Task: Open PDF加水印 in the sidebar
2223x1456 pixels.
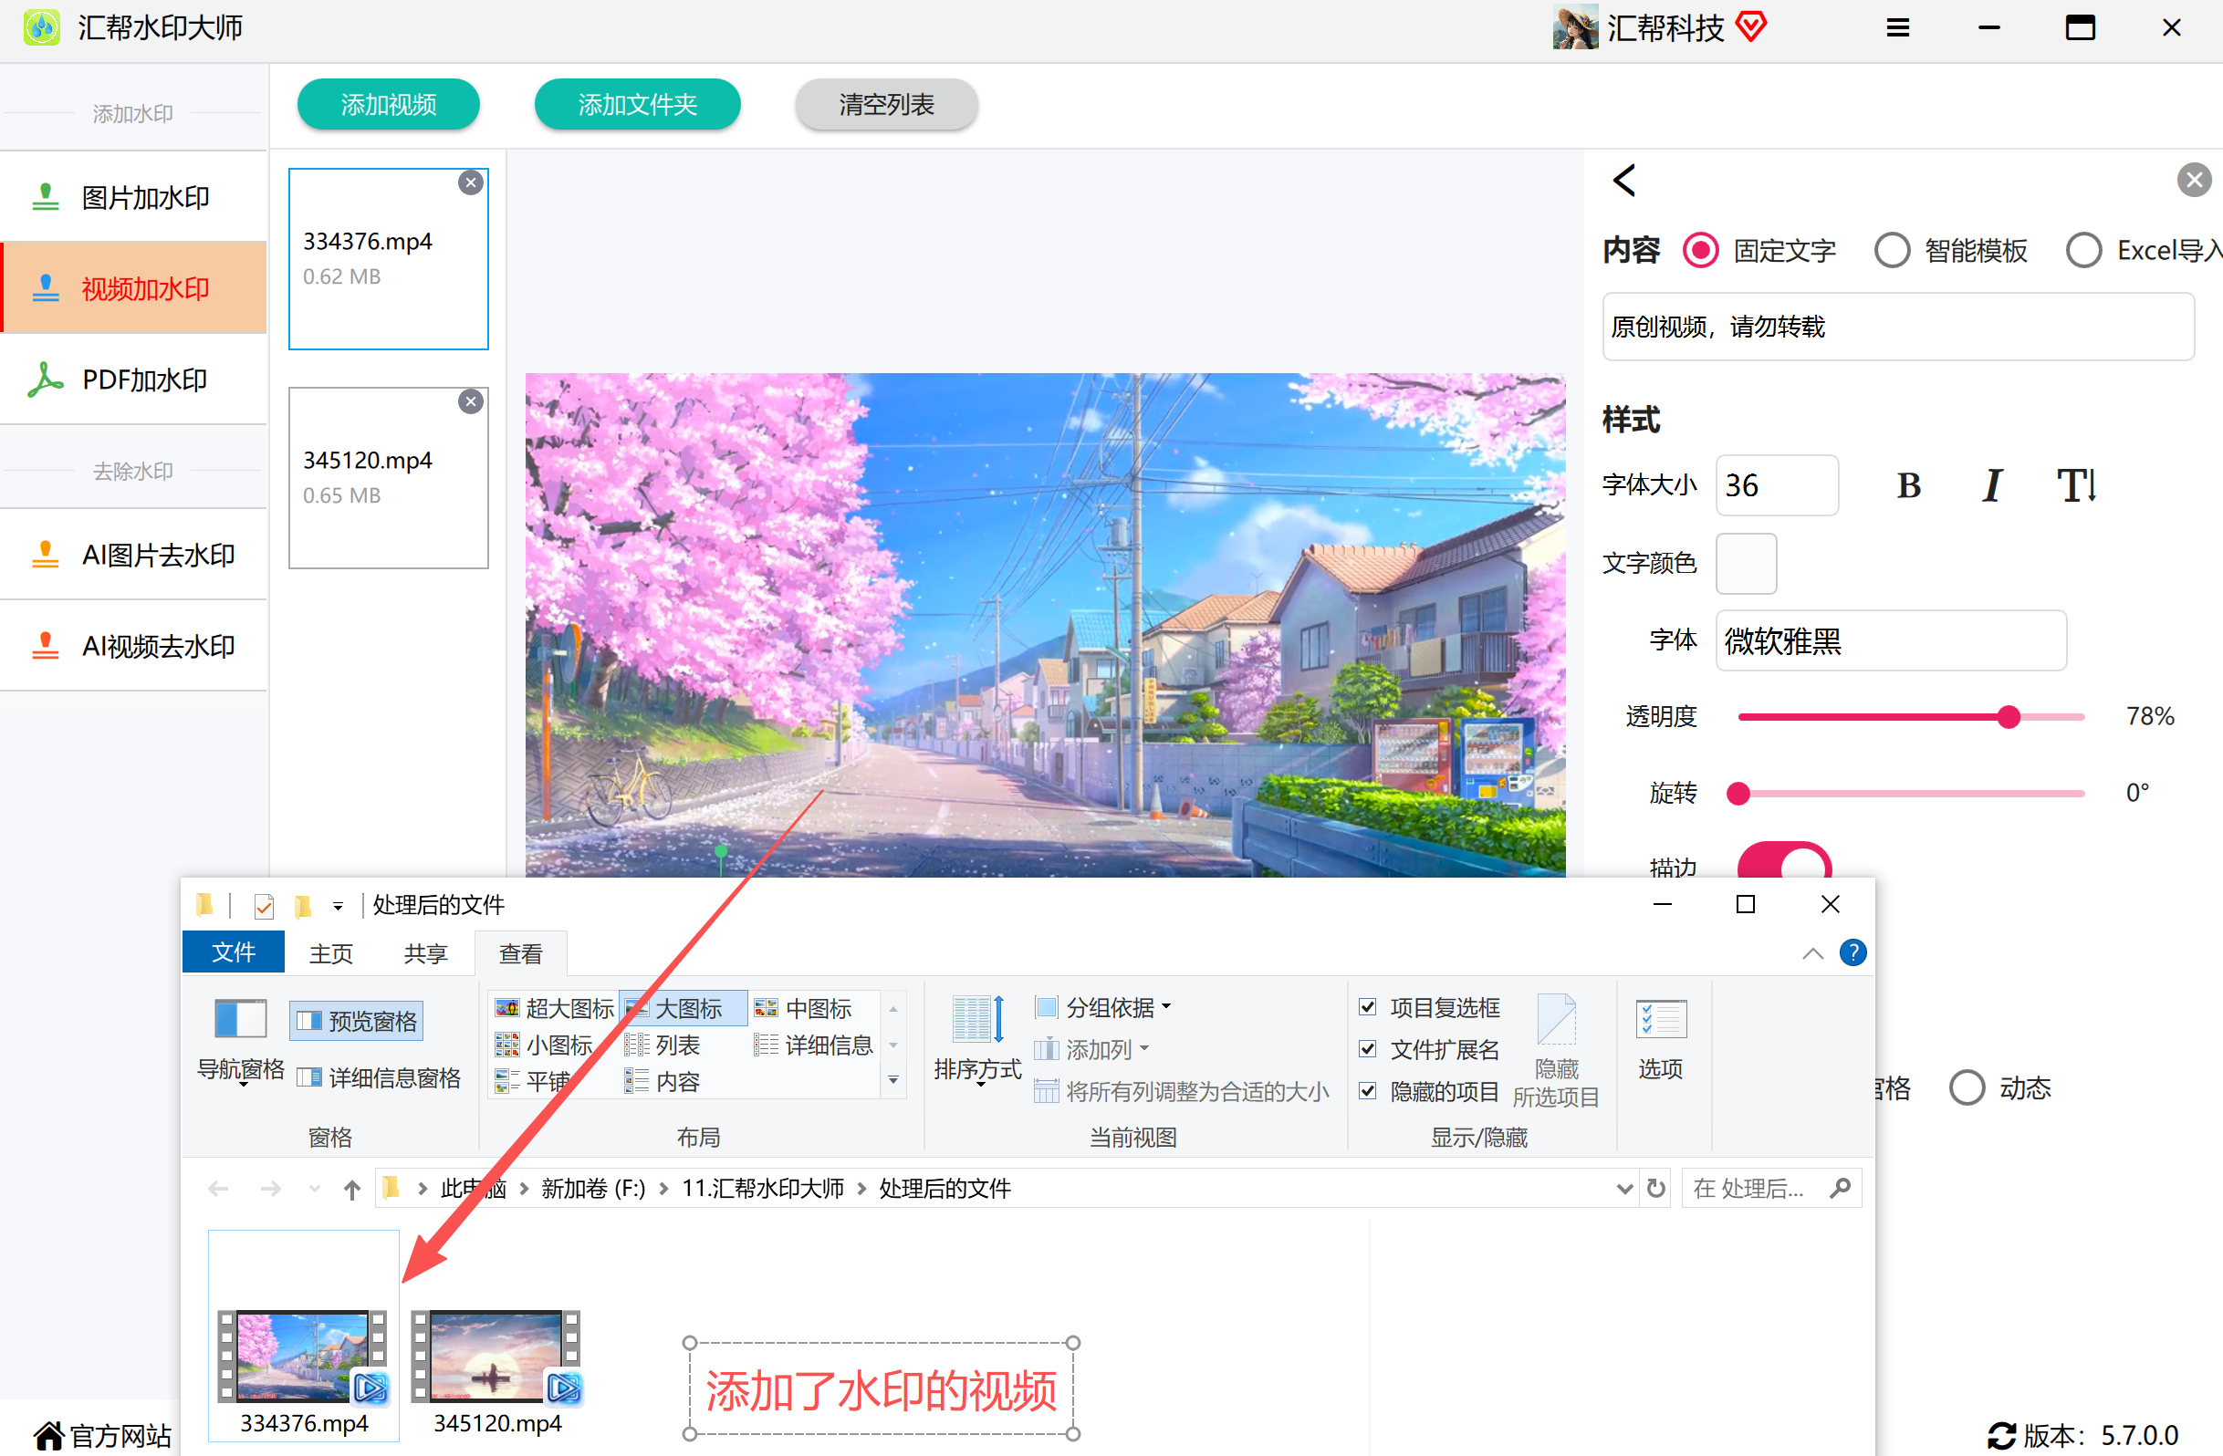Action: tap(133, 380)
